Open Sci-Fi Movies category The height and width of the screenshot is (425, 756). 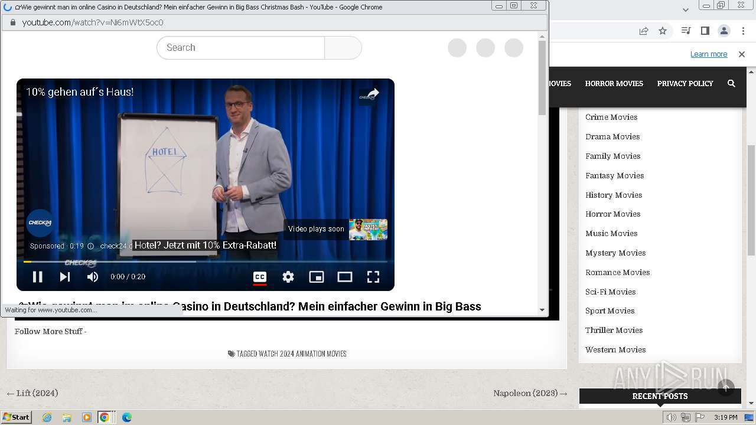click(x=610, y=292)
